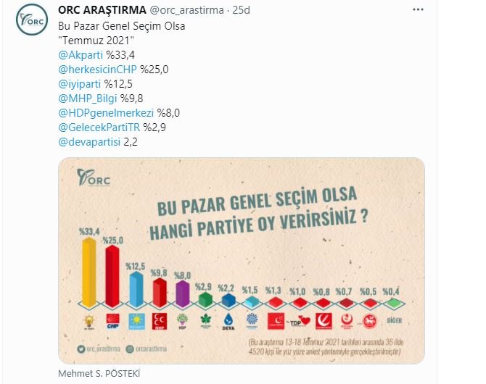
Task: Open the poll infographic image
Action: click(242, 260)
